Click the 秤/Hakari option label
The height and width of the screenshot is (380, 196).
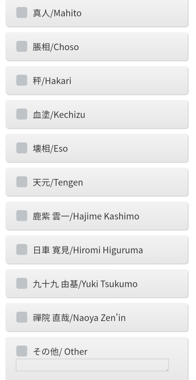coord(52,81)
